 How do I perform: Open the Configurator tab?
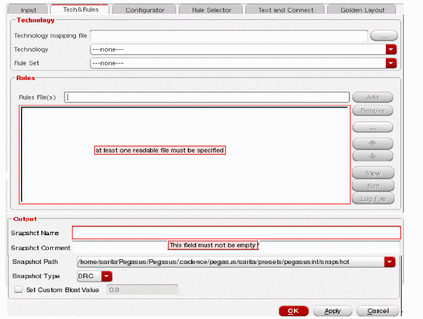click(x=145, y=10)
